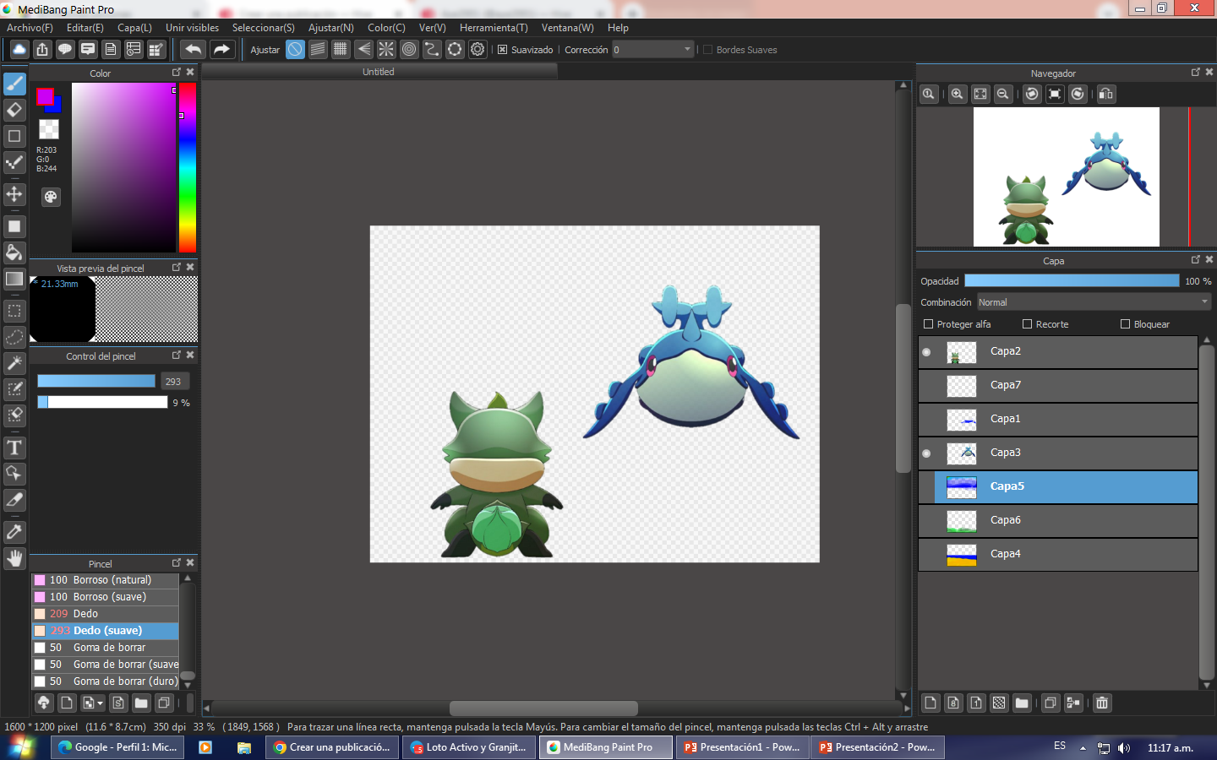Enable the Proteger alfa checkbox
Screen dimensions: 1217x760
tap(928, 324)
